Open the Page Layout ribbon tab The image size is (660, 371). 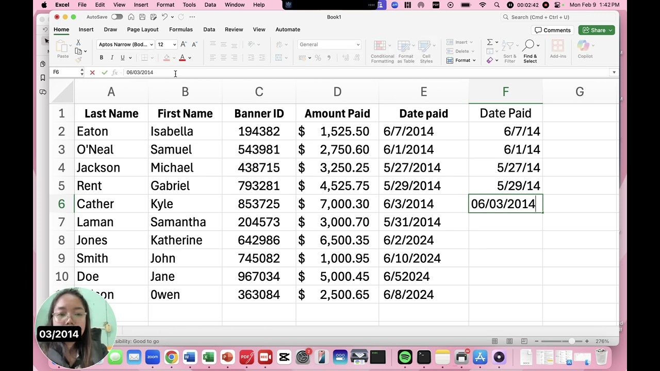tap(143, 29)
